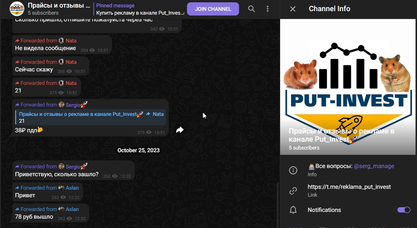
Task: Click the info circle icon in Channel Info
Action: (x=293, y=170)
